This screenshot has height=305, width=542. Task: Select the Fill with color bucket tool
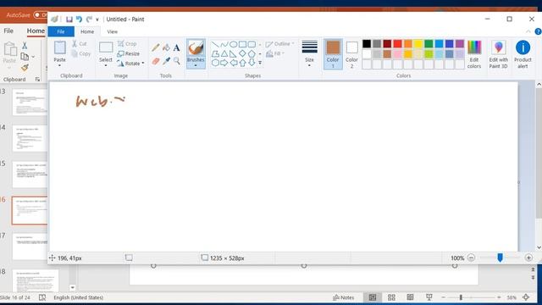166,47
